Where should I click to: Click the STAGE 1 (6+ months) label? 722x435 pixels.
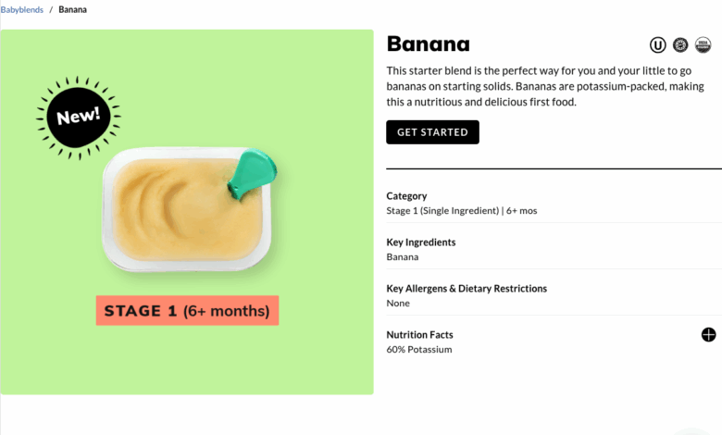187,311
